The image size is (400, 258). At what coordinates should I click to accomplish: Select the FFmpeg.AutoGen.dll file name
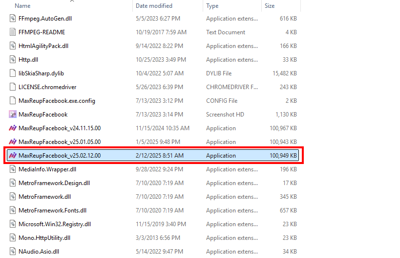coord(45,19)
